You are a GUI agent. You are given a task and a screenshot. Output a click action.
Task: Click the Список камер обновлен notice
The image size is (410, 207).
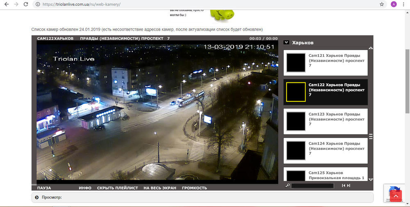click(147, 29)
